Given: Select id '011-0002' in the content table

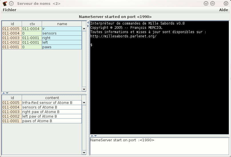Looking at the screenshot, I should tap(12, 116).
